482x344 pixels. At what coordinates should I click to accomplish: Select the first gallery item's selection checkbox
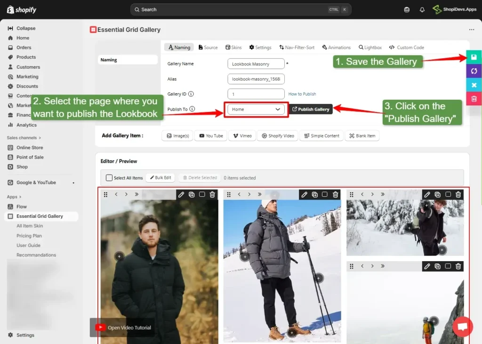click(201, 194)
